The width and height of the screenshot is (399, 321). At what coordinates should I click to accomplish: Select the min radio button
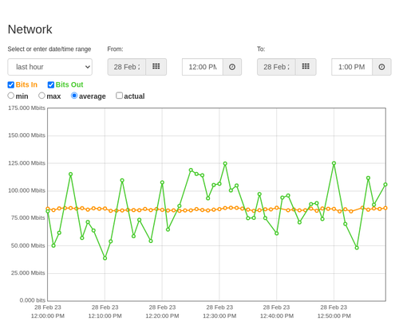[x=10, y=96]
